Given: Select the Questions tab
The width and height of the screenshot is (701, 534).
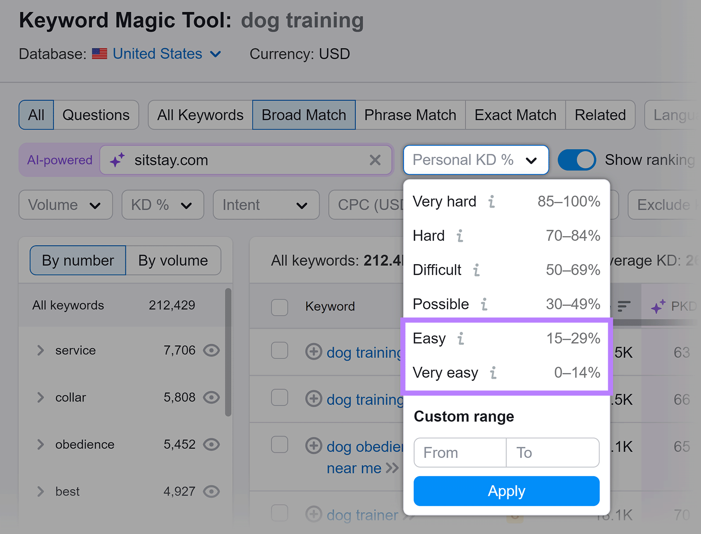Looking at the screenshot, I should pos(96,115).
